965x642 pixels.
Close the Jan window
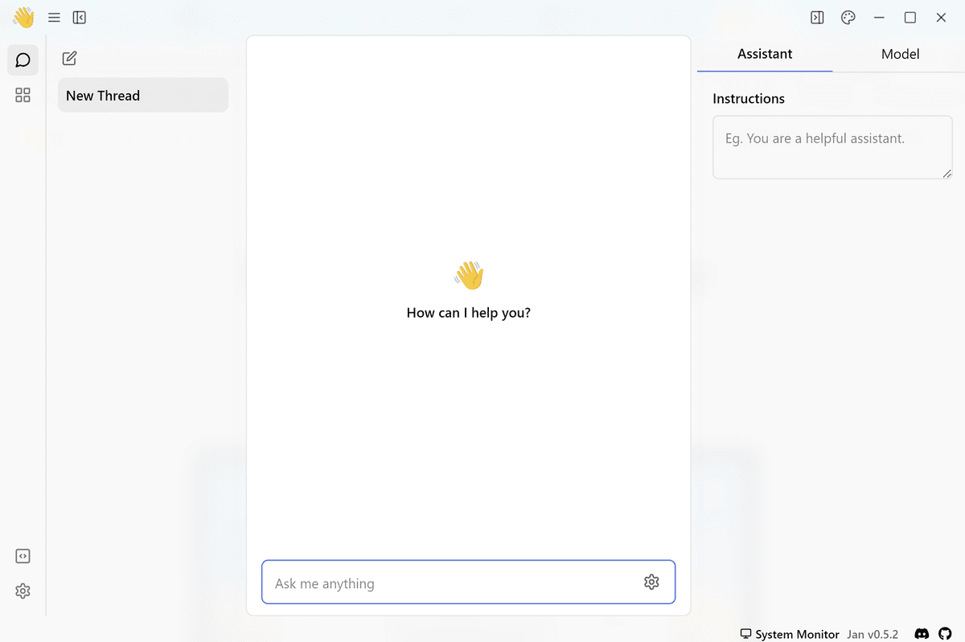pyautogui.click(x=941, y=18)
